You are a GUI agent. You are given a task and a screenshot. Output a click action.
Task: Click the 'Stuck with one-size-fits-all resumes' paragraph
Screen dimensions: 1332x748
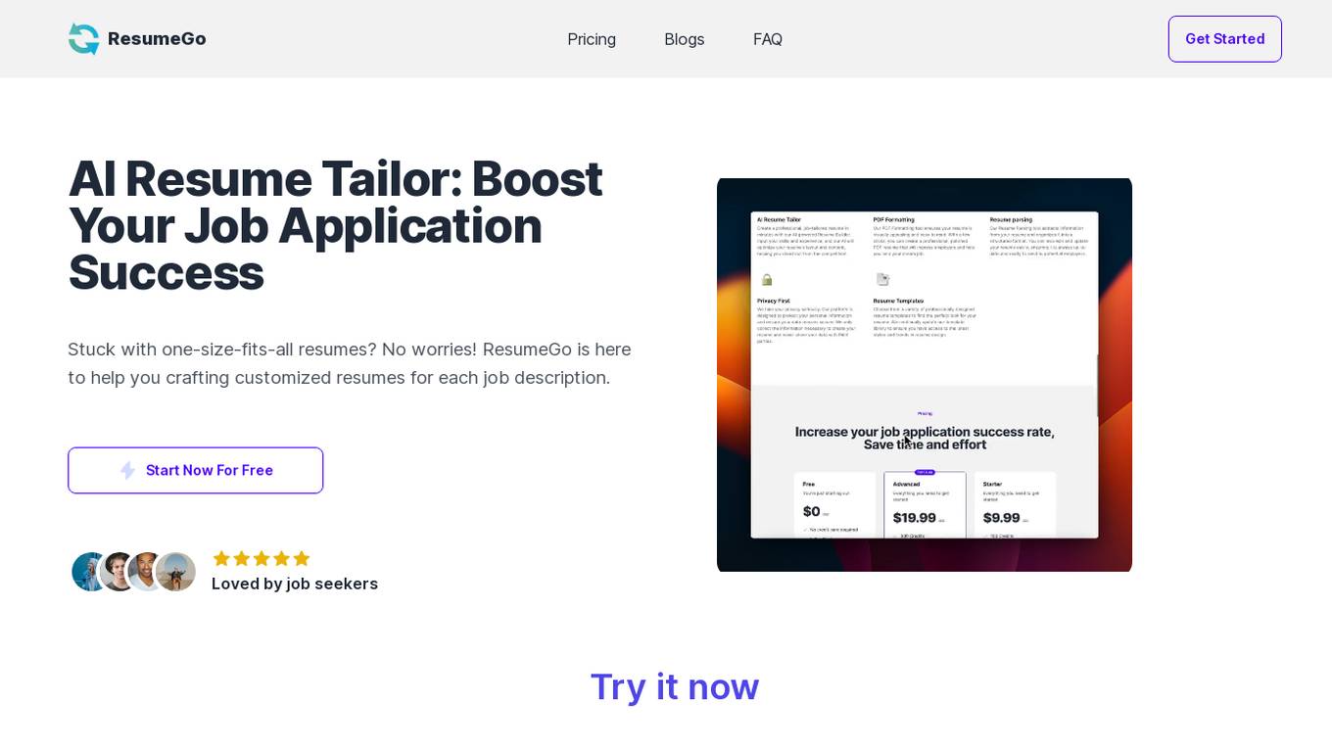pyautogui.click(x=350, y=363)
